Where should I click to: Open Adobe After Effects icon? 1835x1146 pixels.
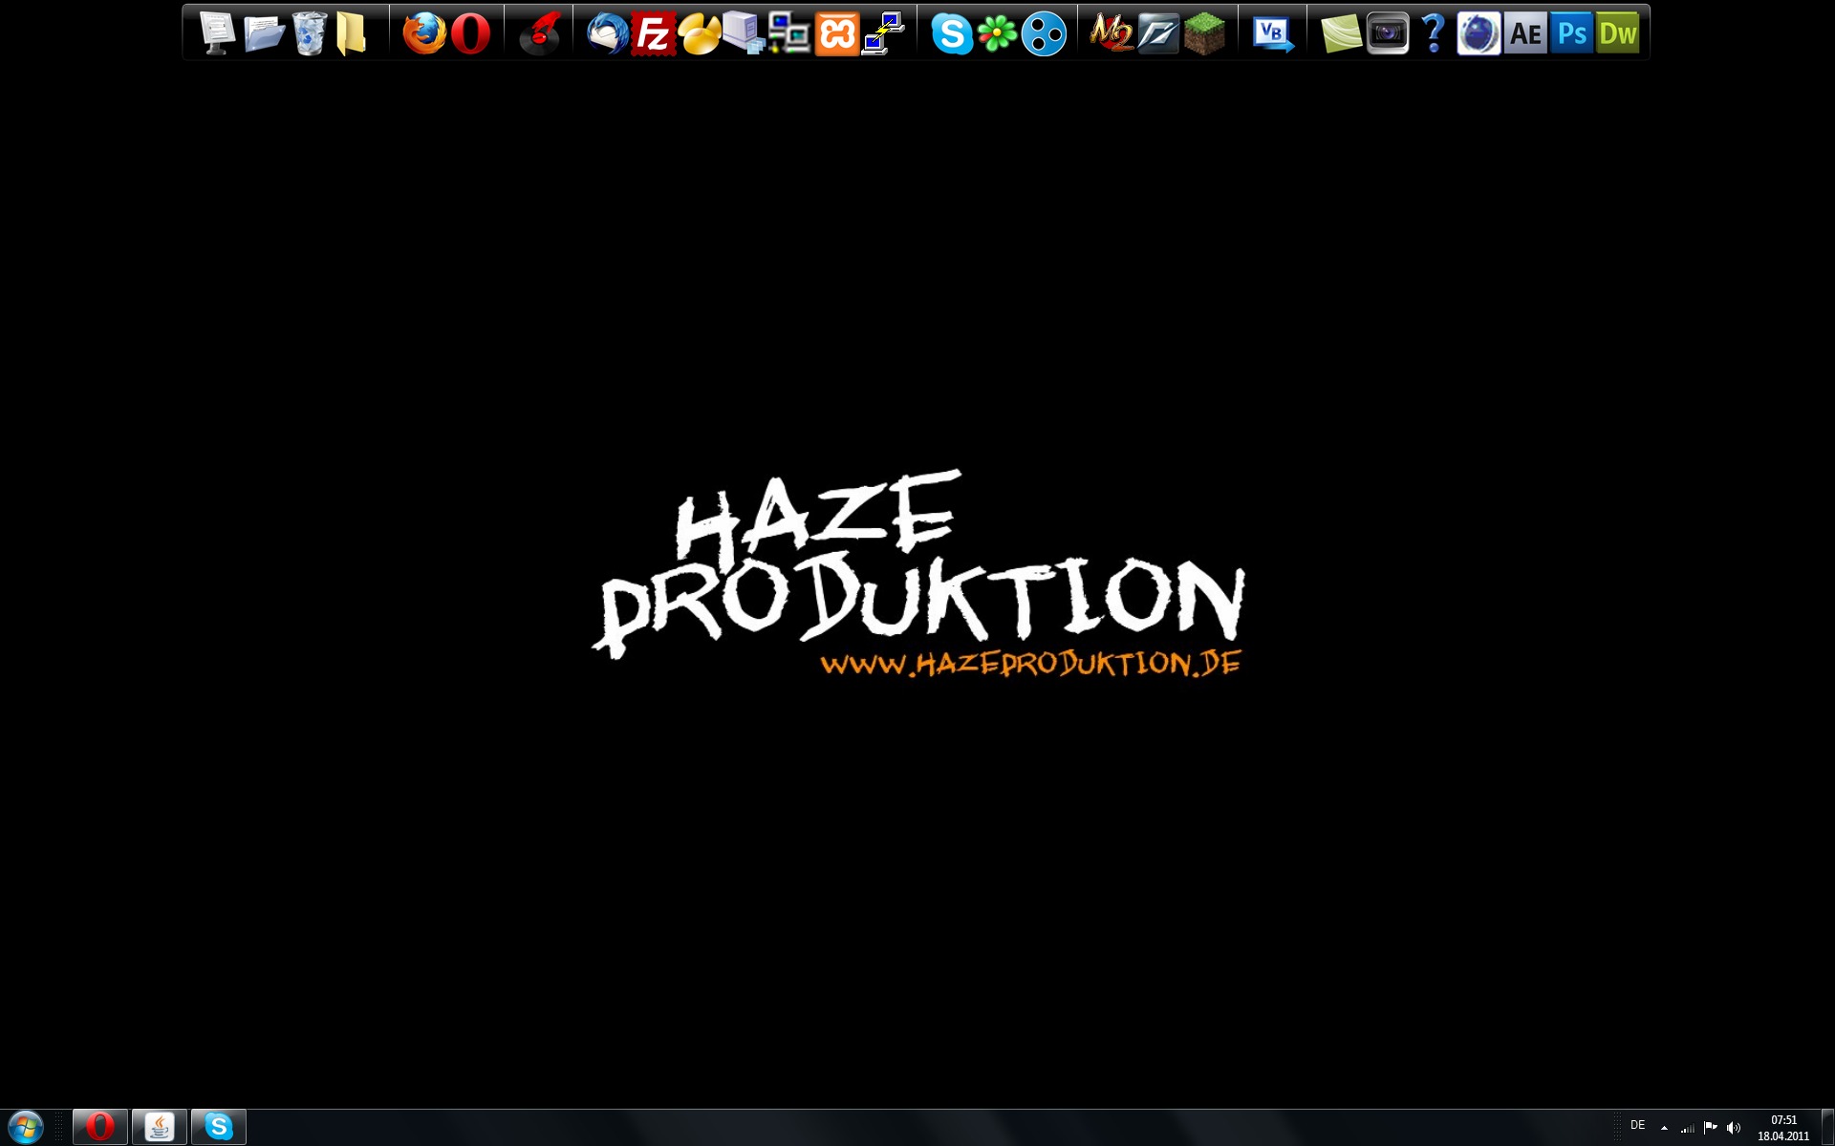(1525, 34)
